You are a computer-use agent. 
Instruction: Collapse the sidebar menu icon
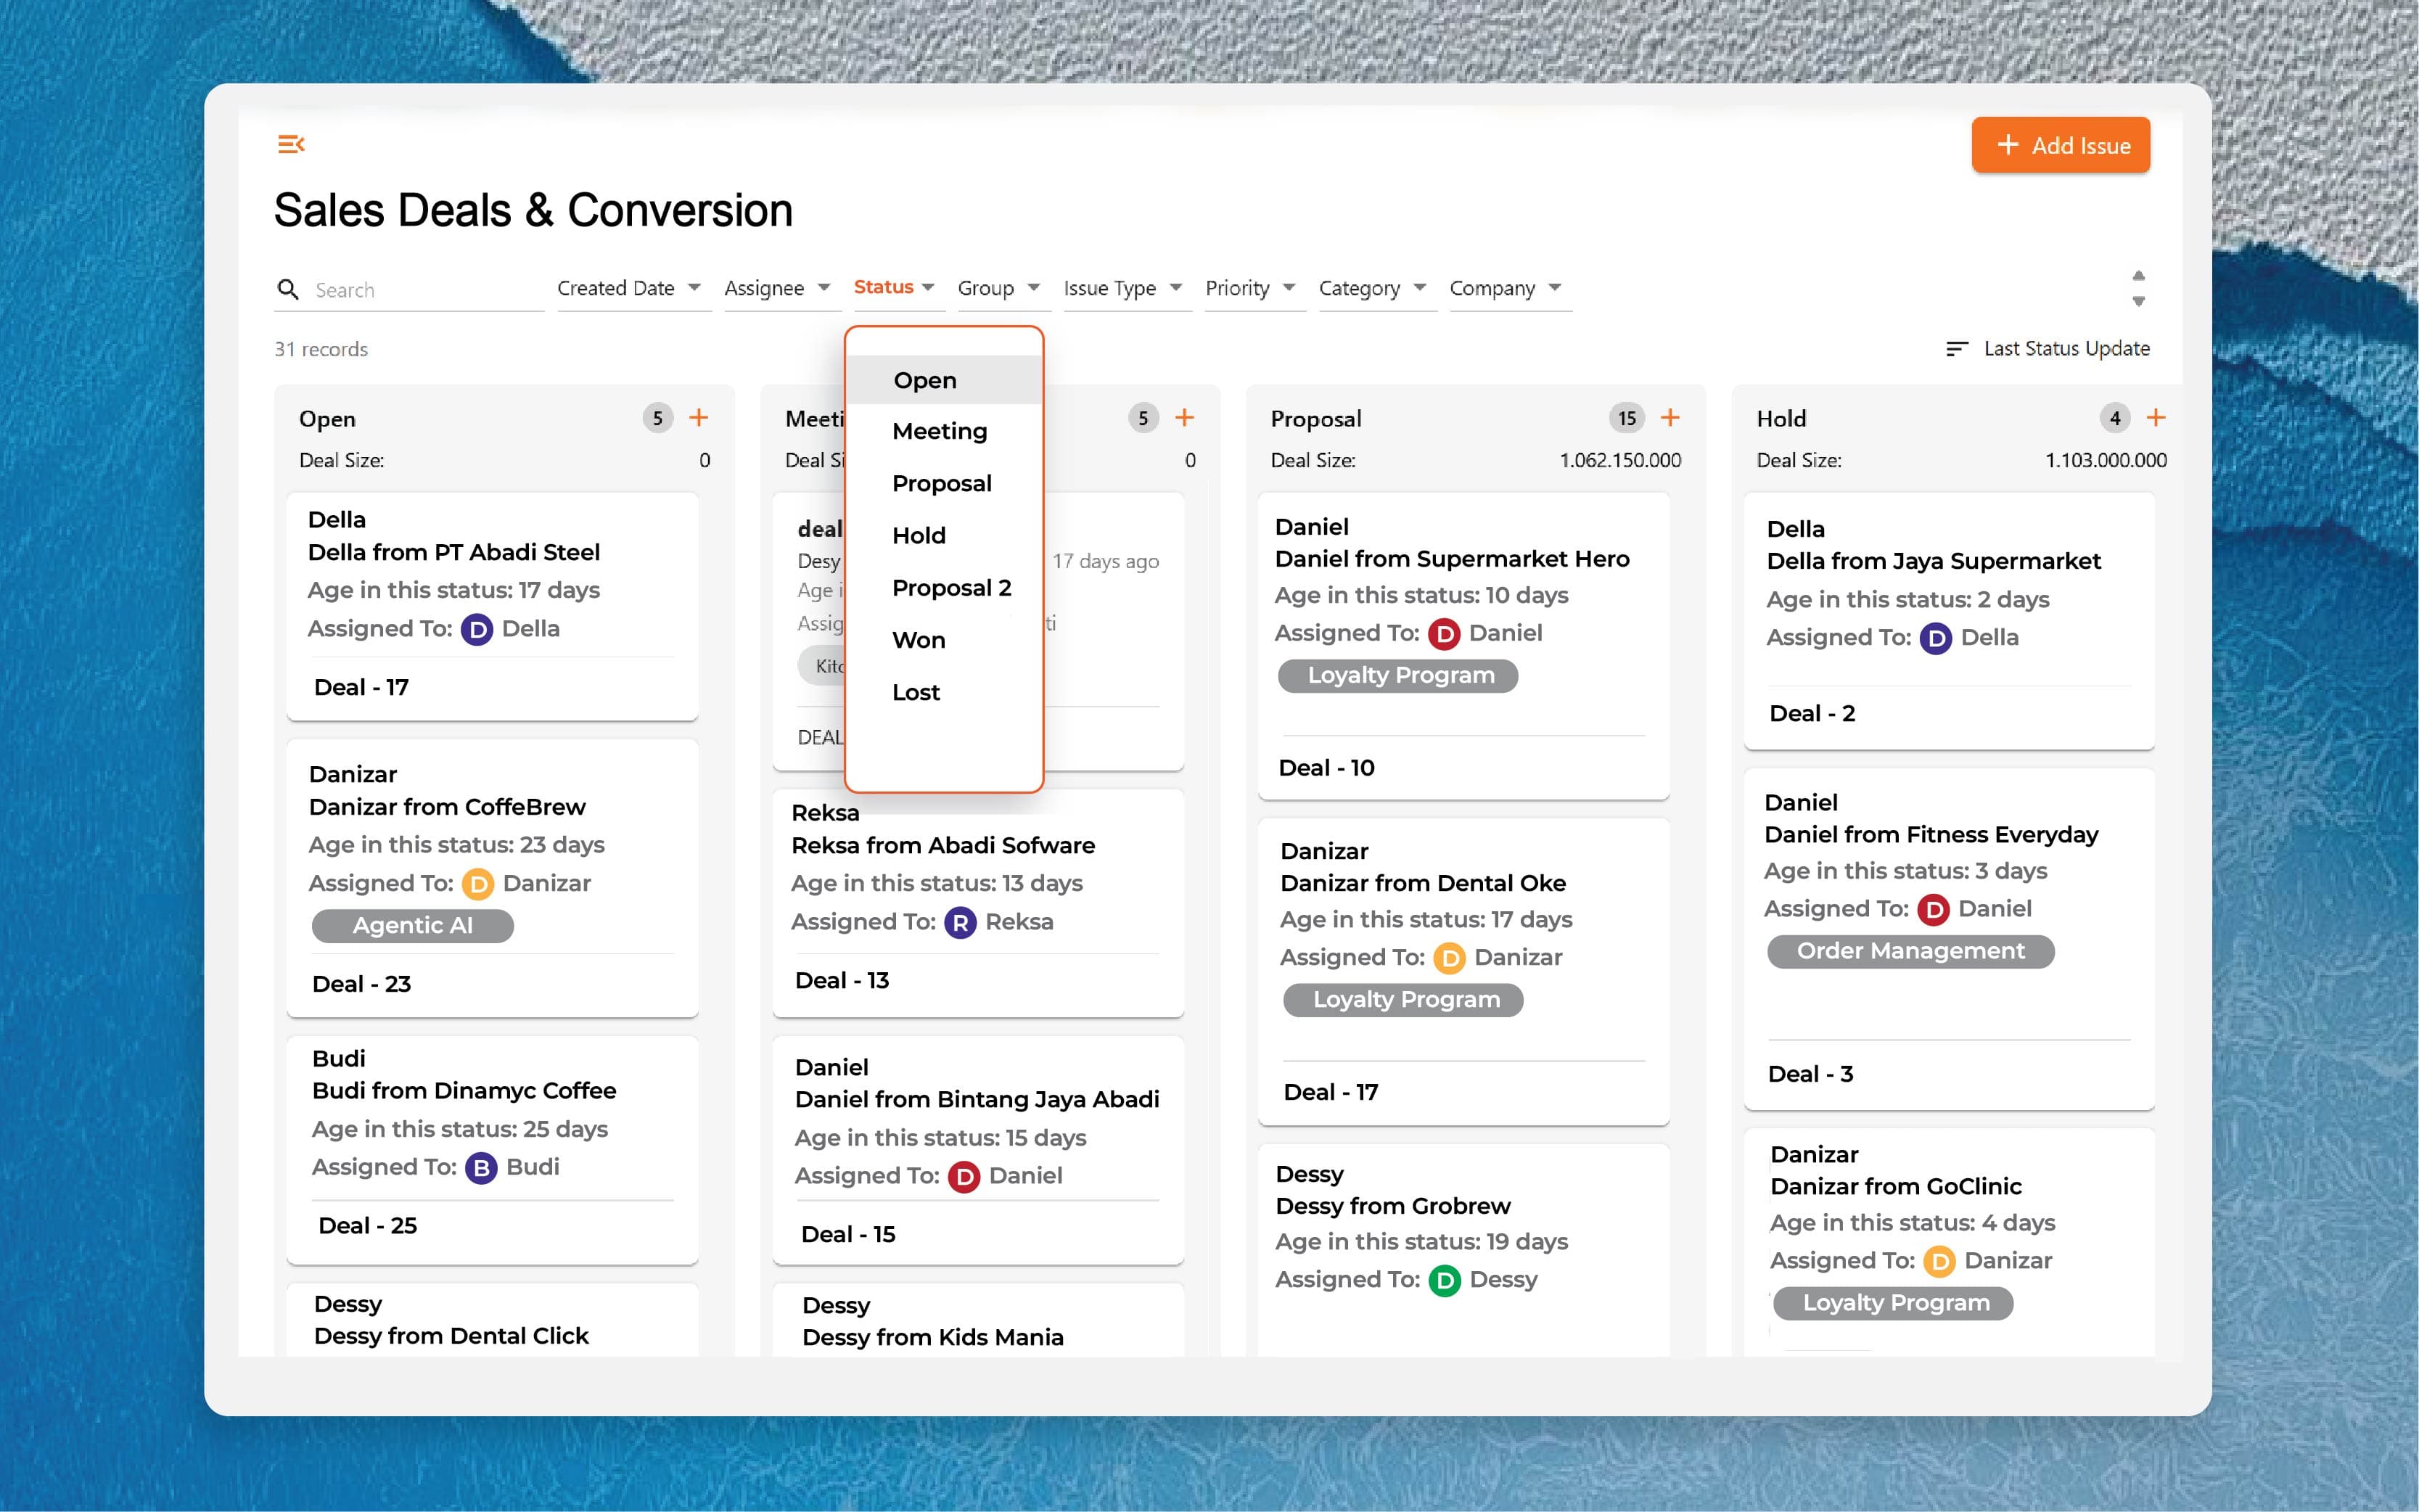point(291,144)
